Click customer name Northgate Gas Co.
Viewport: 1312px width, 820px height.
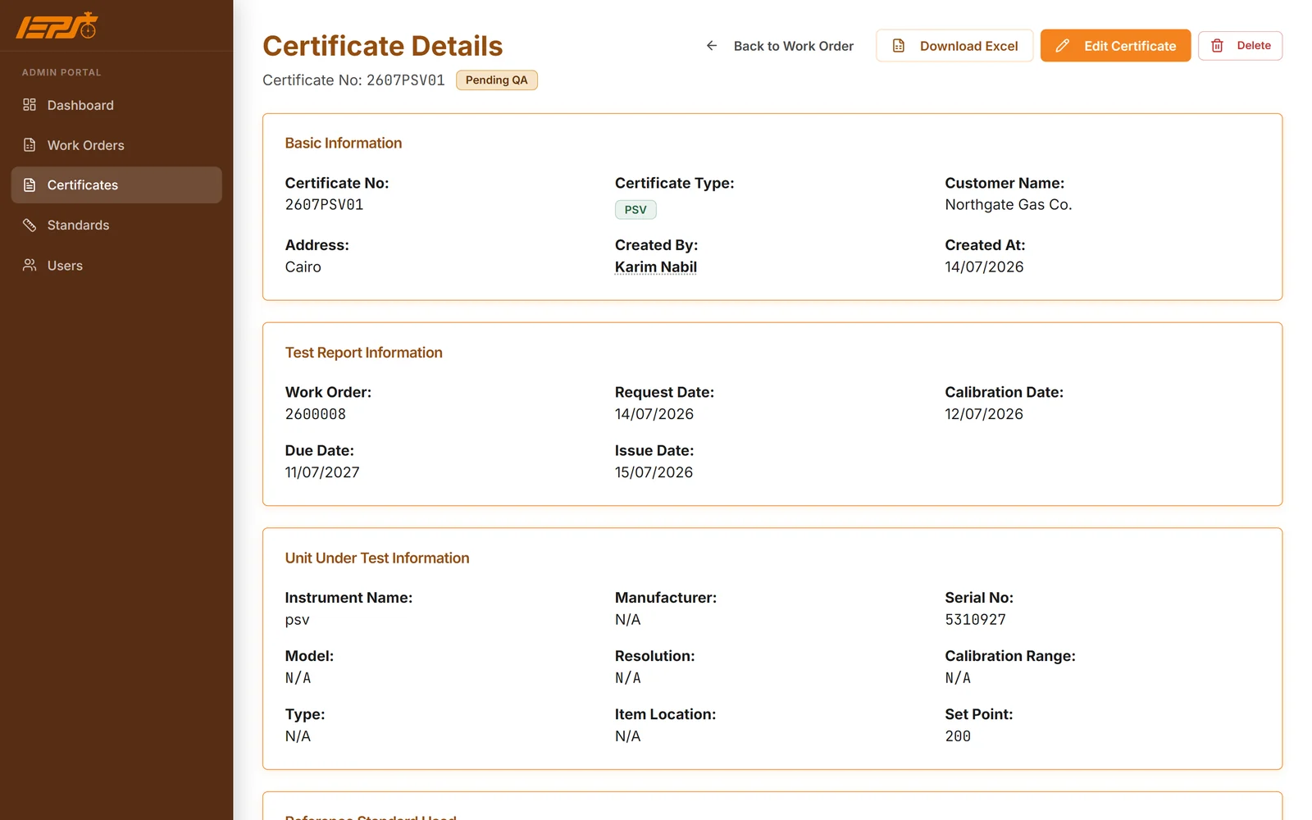[x=1009, y=204]
